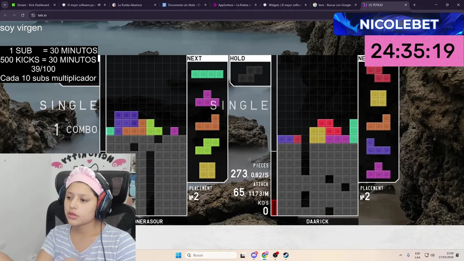The image size is (464, 261).
Task: Switch ESP LAA keyboard layout
Action: 418,255
